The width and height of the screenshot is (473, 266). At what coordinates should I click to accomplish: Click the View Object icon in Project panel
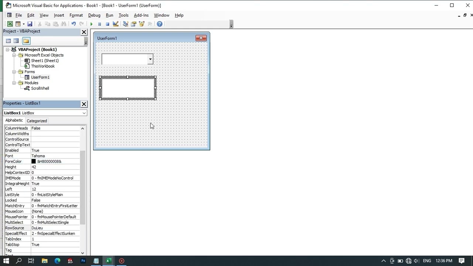16,41
